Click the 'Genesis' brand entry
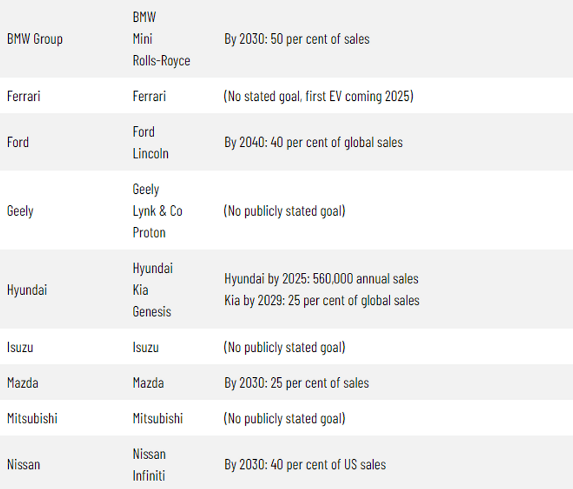573x489 pixels. [x=152, y=312]
